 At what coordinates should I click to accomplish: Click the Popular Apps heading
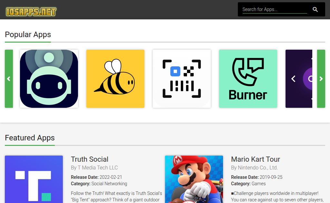(28, 35)
